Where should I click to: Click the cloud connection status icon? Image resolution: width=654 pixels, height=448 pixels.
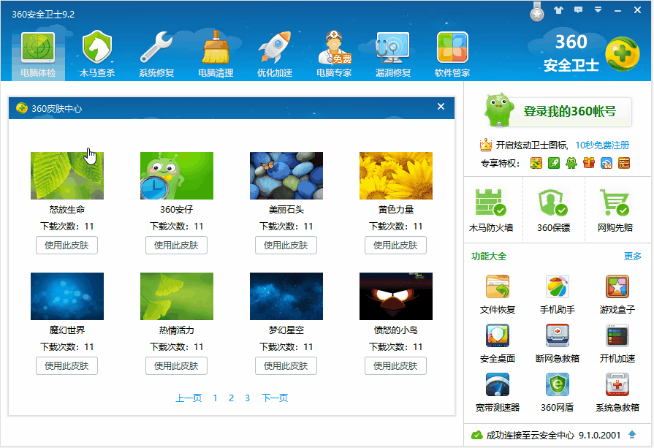[476, 435]
